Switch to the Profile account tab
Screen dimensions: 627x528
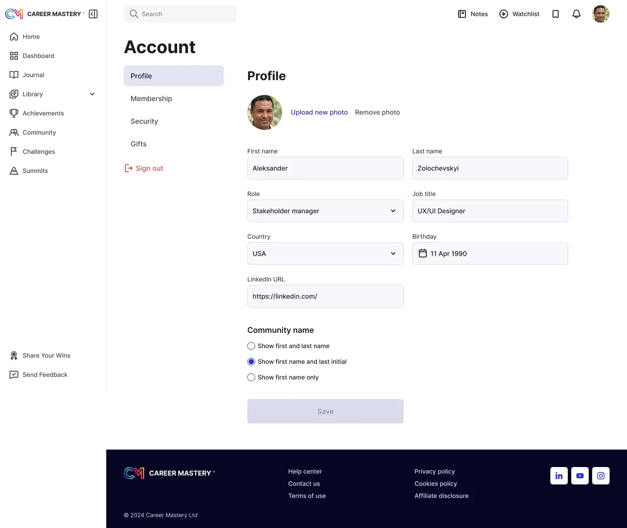coord(174,76)
